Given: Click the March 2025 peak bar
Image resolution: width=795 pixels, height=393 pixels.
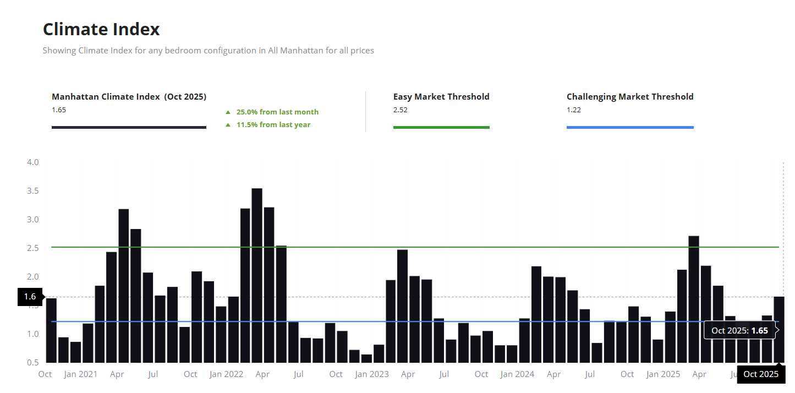Looking at the screenshot, I should click(694, 299).
